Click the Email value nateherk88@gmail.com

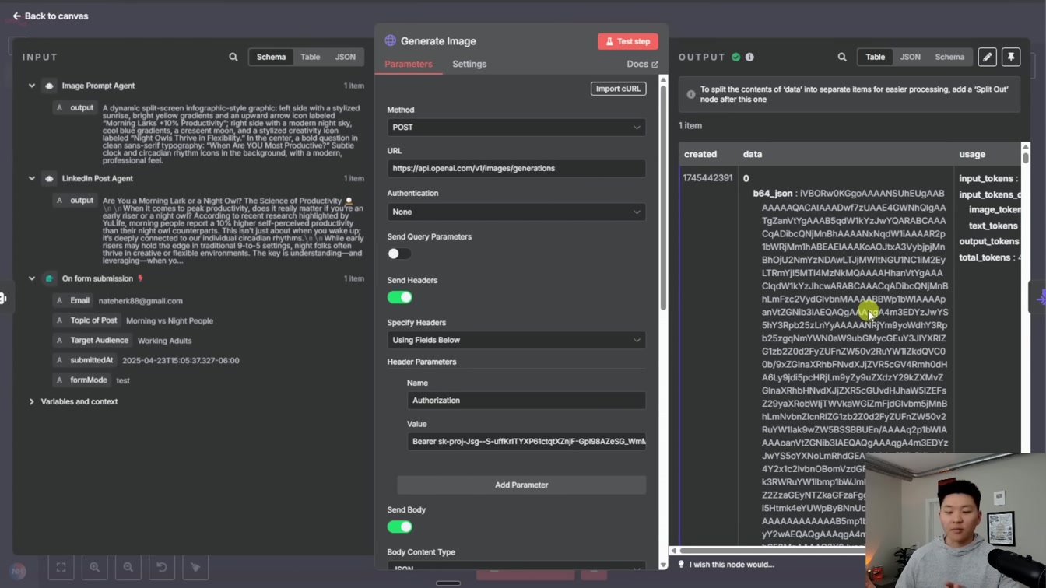[x=141, y=301]
